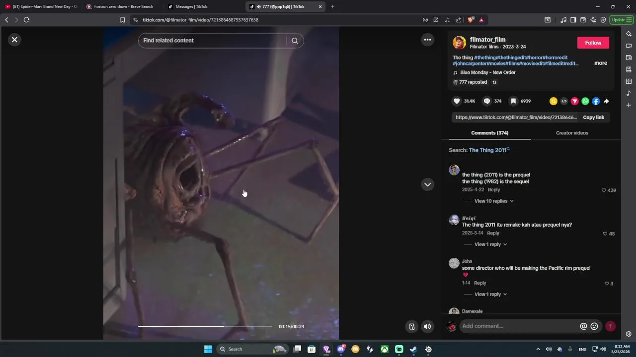
Task: Like John's comment with 3 likes
Action: [606, 284]
